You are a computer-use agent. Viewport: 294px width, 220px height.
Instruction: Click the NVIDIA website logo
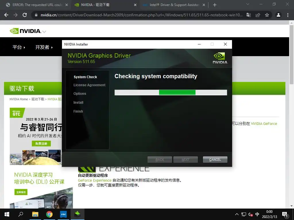coord(25,31)
